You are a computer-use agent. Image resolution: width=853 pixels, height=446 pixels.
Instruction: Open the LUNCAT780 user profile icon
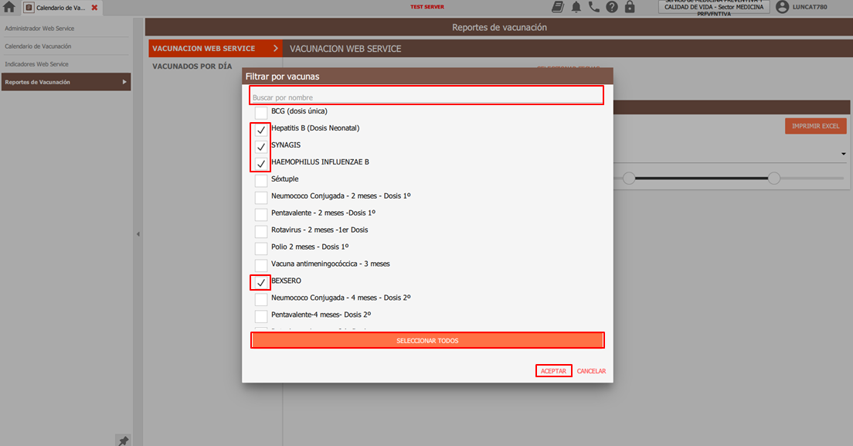[x=782, y=7]
